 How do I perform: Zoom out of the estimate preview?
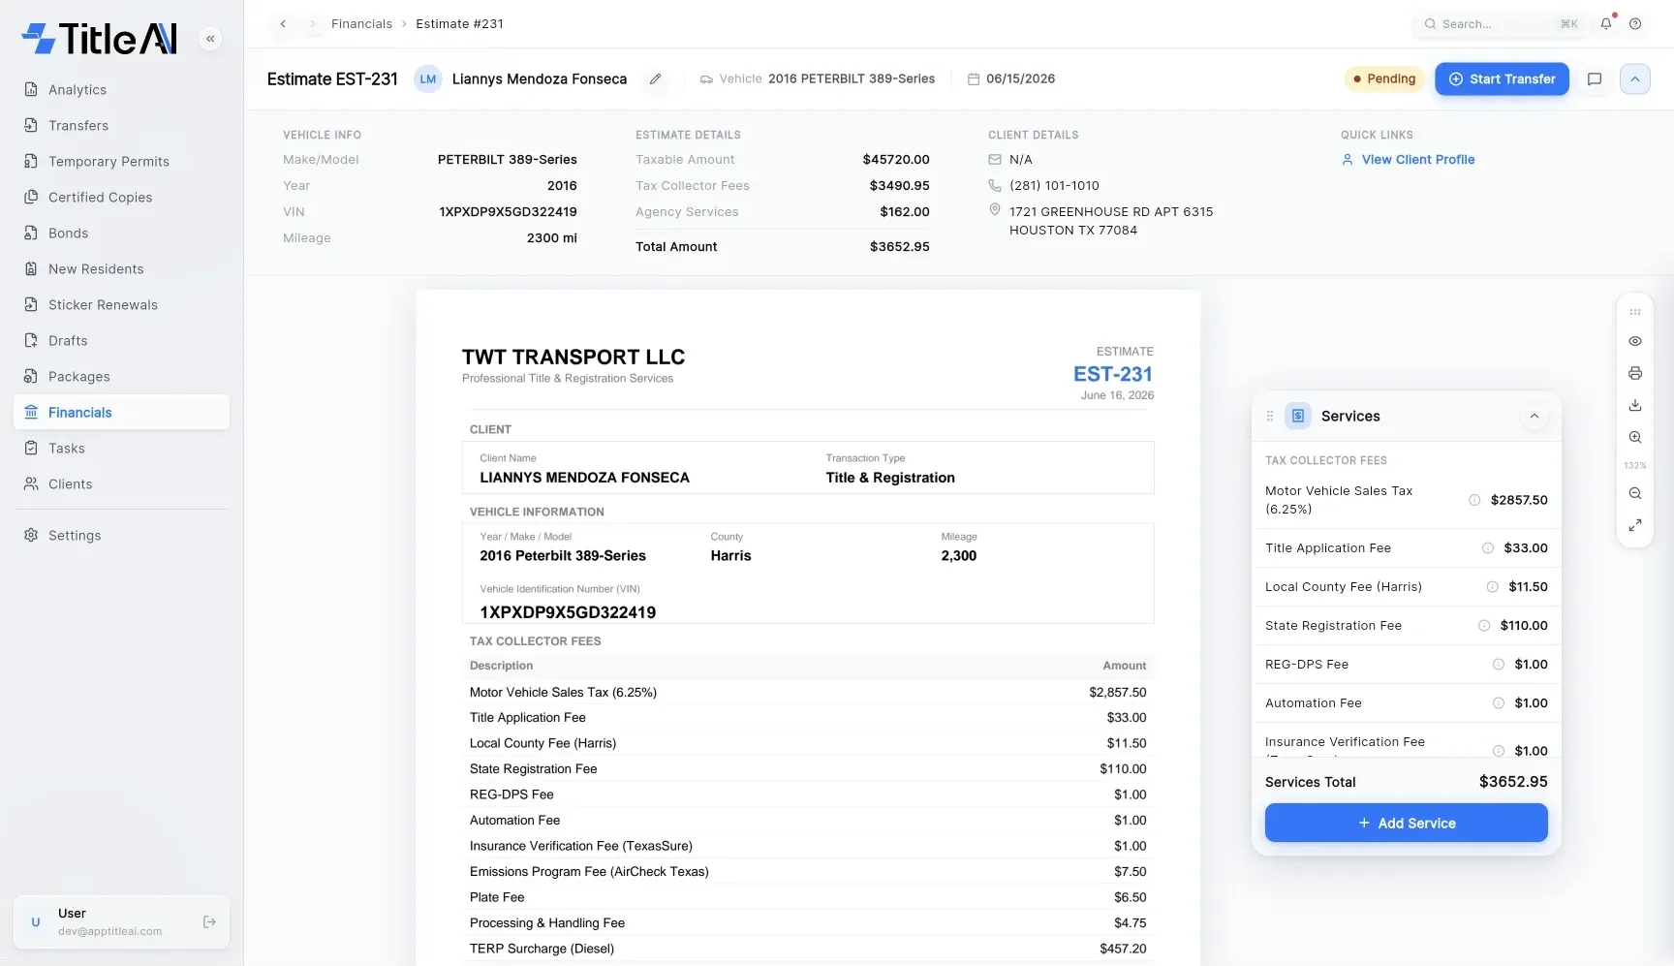point(1635,493)
